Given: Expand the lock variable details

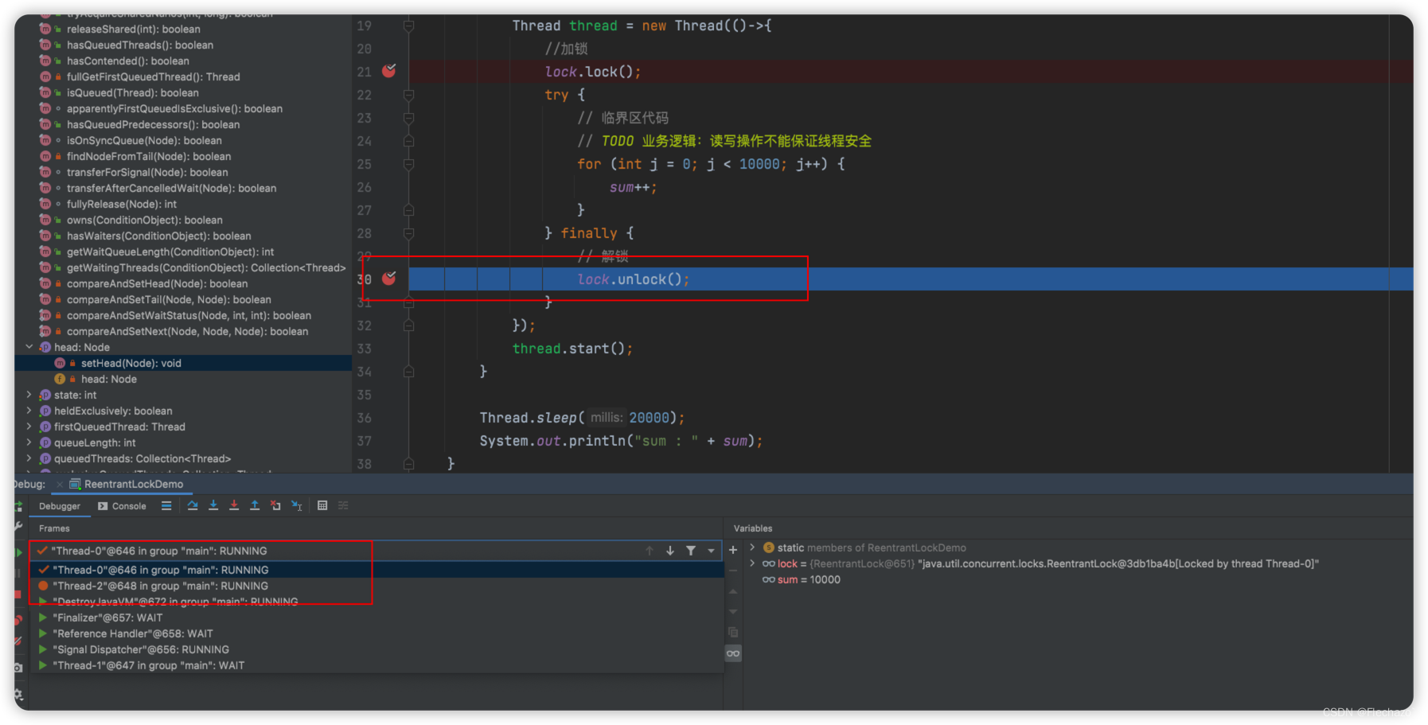Looking at the screenshot, I should 752,563.
